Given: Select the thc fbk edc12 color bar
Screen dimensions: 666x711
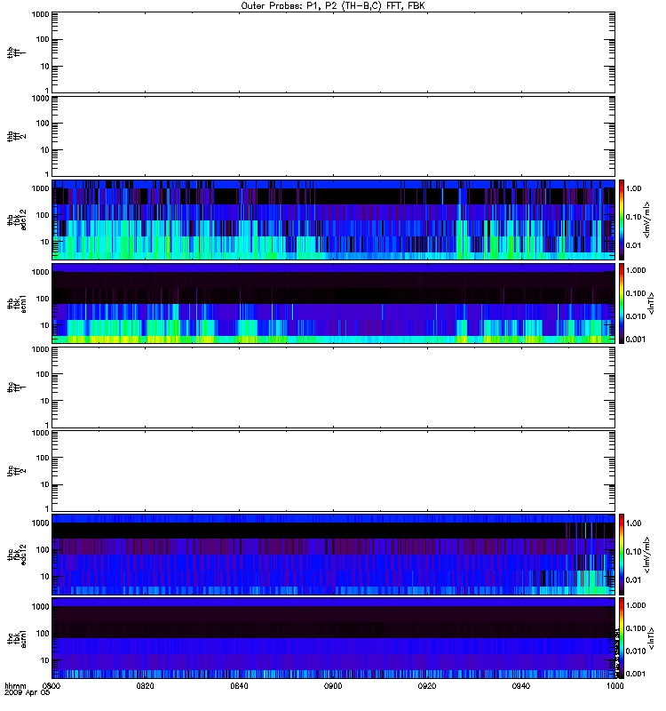Looking at the screenshot, I should pyautogui.click(x=622, y=554).
